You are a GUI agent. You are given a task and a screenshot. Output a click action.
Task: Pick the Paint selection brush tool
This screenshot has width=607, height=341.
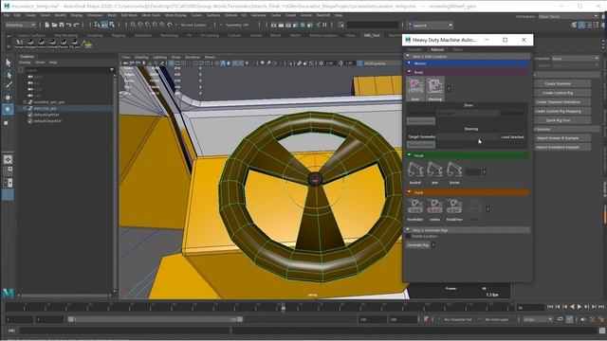[x=9, y=85]
